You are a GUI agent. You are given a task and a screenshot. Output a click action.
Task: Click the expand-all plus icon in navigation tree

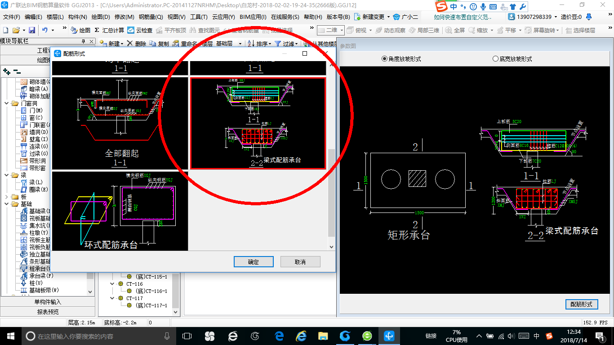pos(6,71)
